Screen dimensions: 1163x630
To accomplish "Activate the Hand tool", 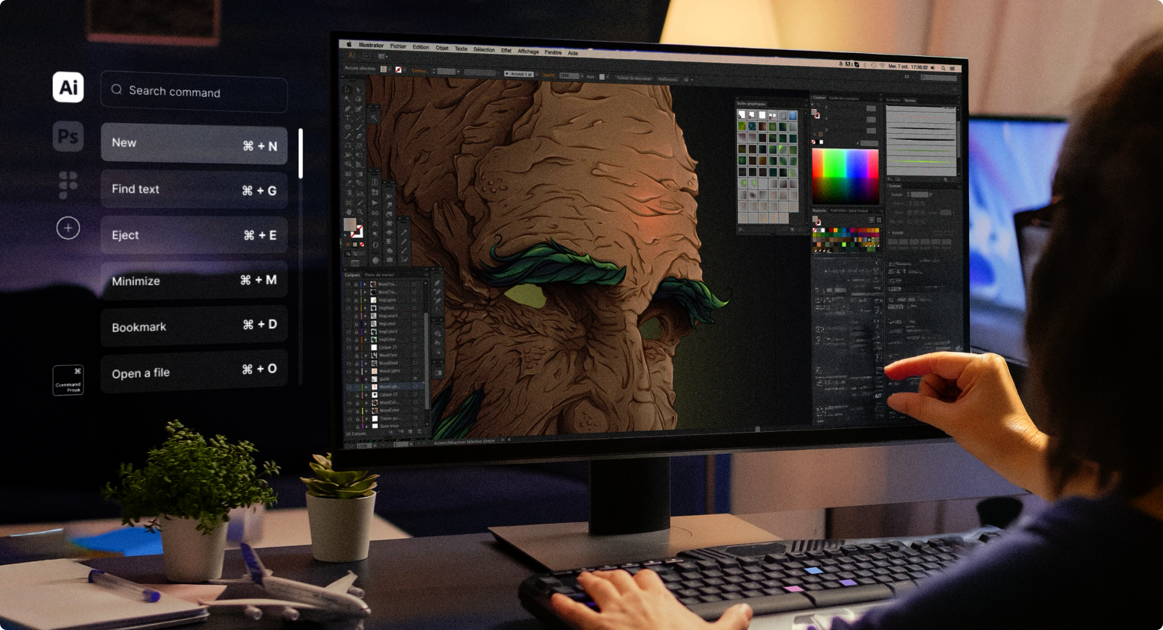I will tap(349, 212).
